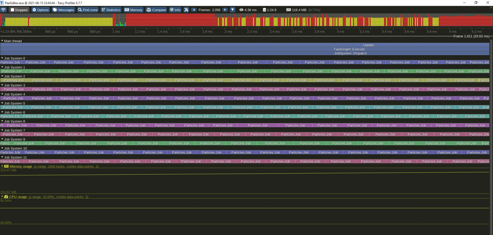
Task: Open the trace Info window
Action: click(175, 10)
